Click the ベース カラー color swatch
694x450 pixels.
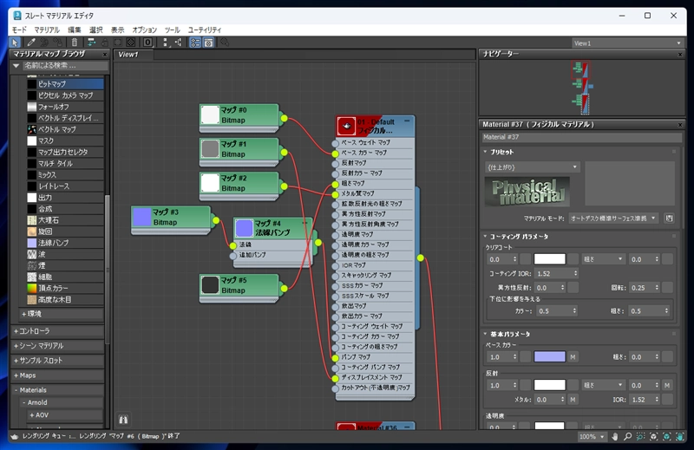coord(549,356)
